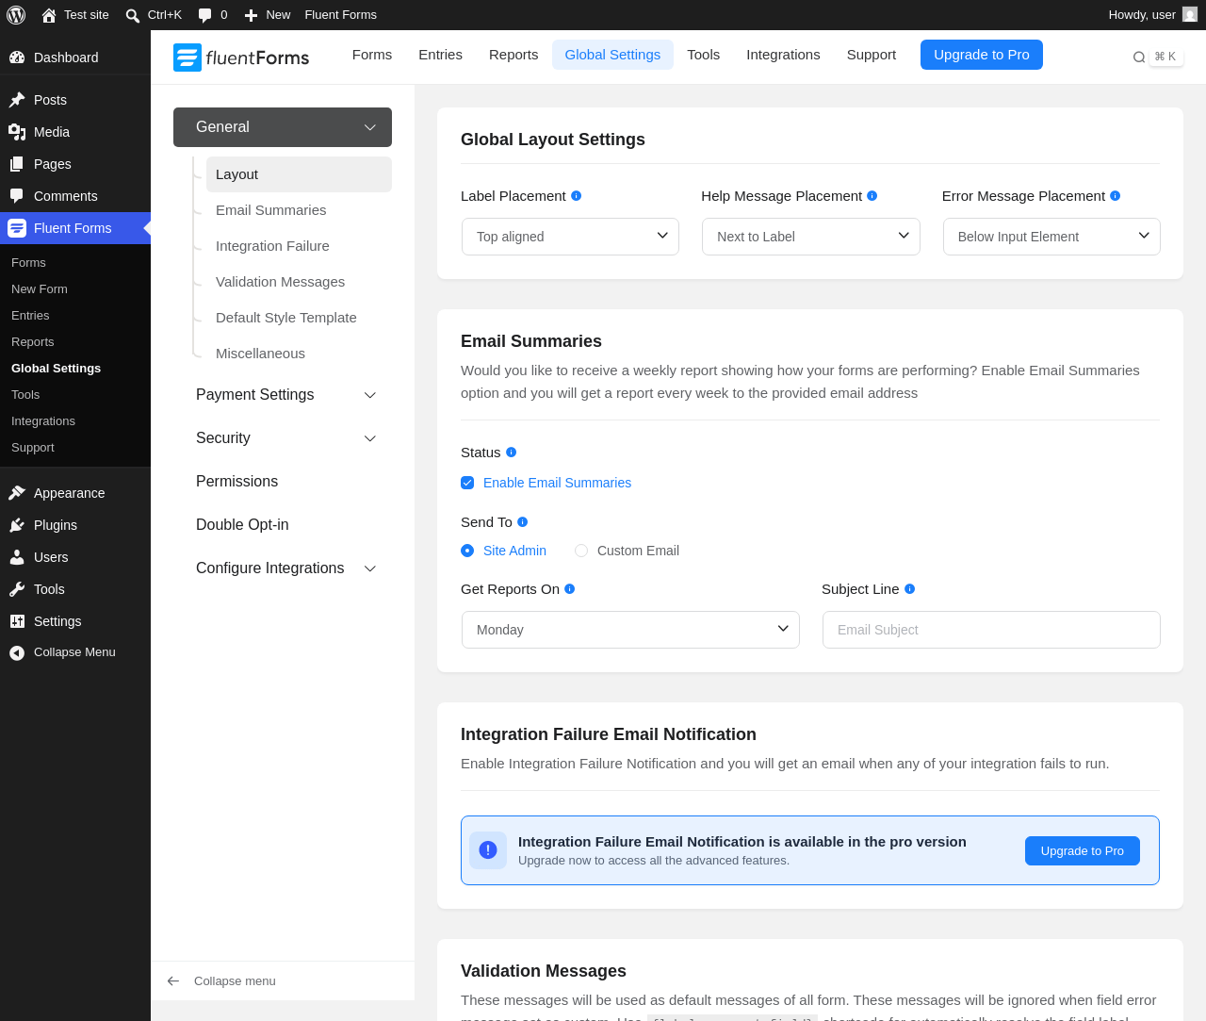The image size is (1206, 1021).
Task: Open Miscellaneous settings item
Action: (x=299, y=354)
